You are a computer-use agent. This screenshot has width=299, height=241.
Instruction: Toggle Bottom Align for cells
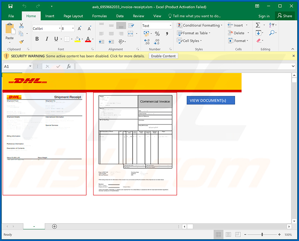(x=121, y=26)
